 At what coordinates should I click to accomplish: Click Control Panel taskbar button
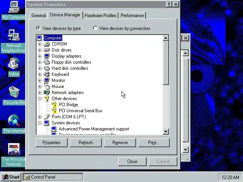click(53, 177)
